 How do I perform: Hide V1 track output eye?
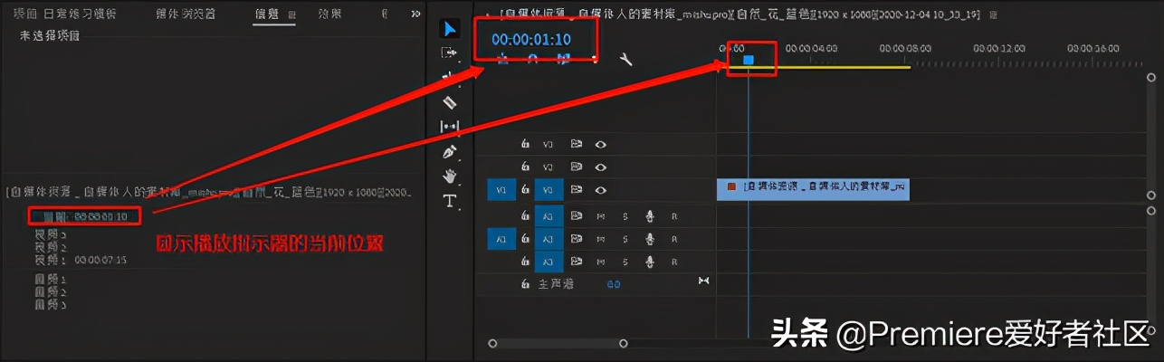(600, 190)
